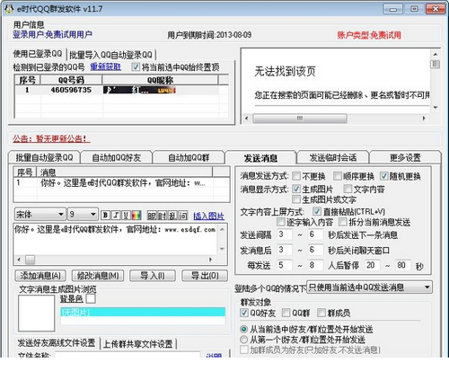Click the 乱 toolbar button

tap(172, 216)
